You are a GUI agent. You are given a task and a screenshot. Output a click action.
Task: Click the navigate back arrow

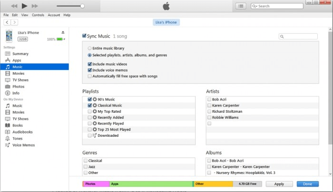[7, 22]
